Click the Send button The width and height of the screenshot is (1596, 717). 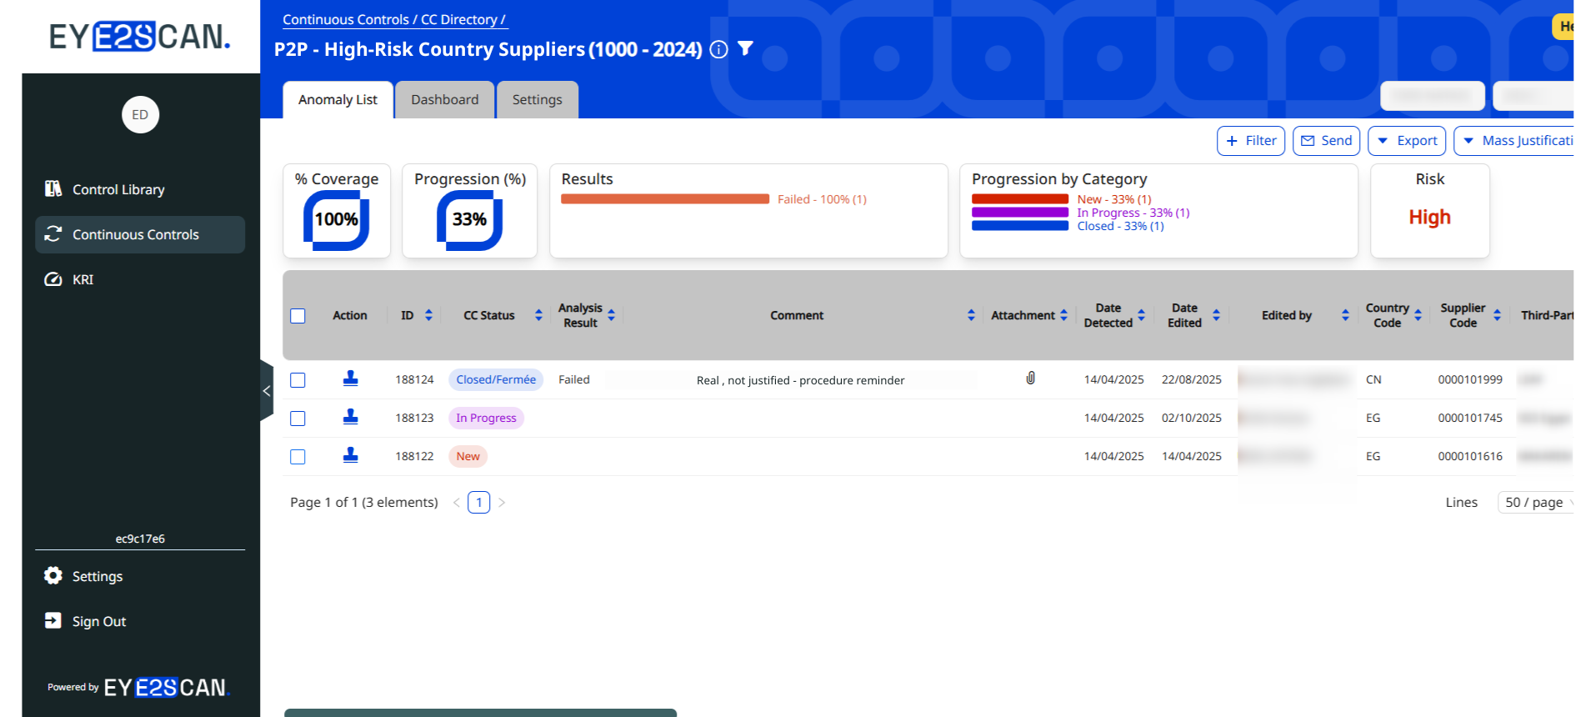pyautogui.click(x=1326, y=141)
